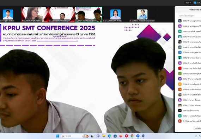Select first COM-06 participant with blue avatar
The image size is (201, 139).
(x=189, y=52)
